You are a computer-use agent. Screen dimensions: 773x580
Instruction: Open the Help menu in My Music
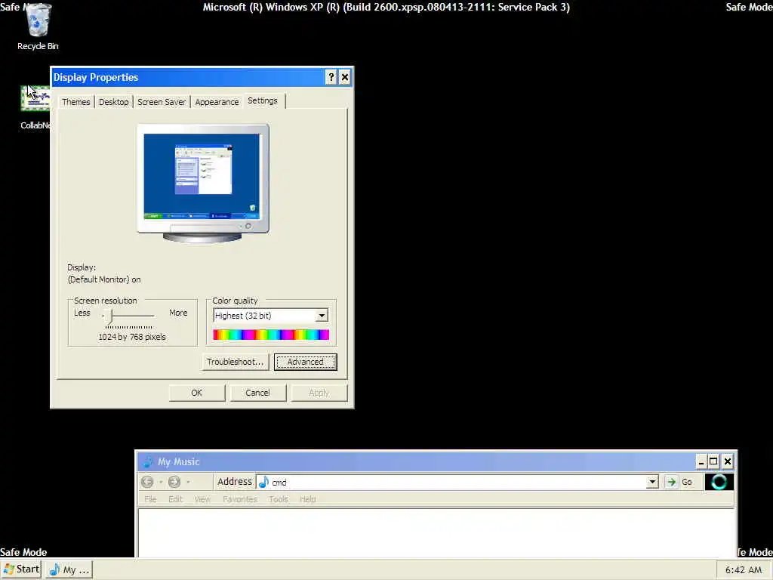[308, 499]
